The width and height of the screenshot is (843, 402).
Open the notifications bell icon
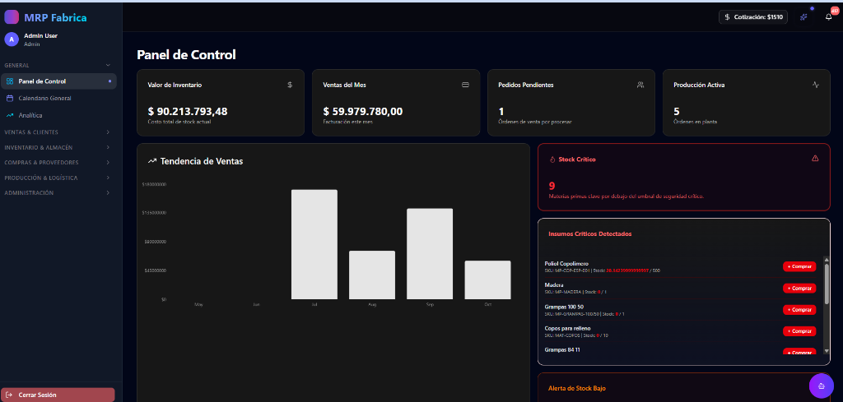(828, 17)
